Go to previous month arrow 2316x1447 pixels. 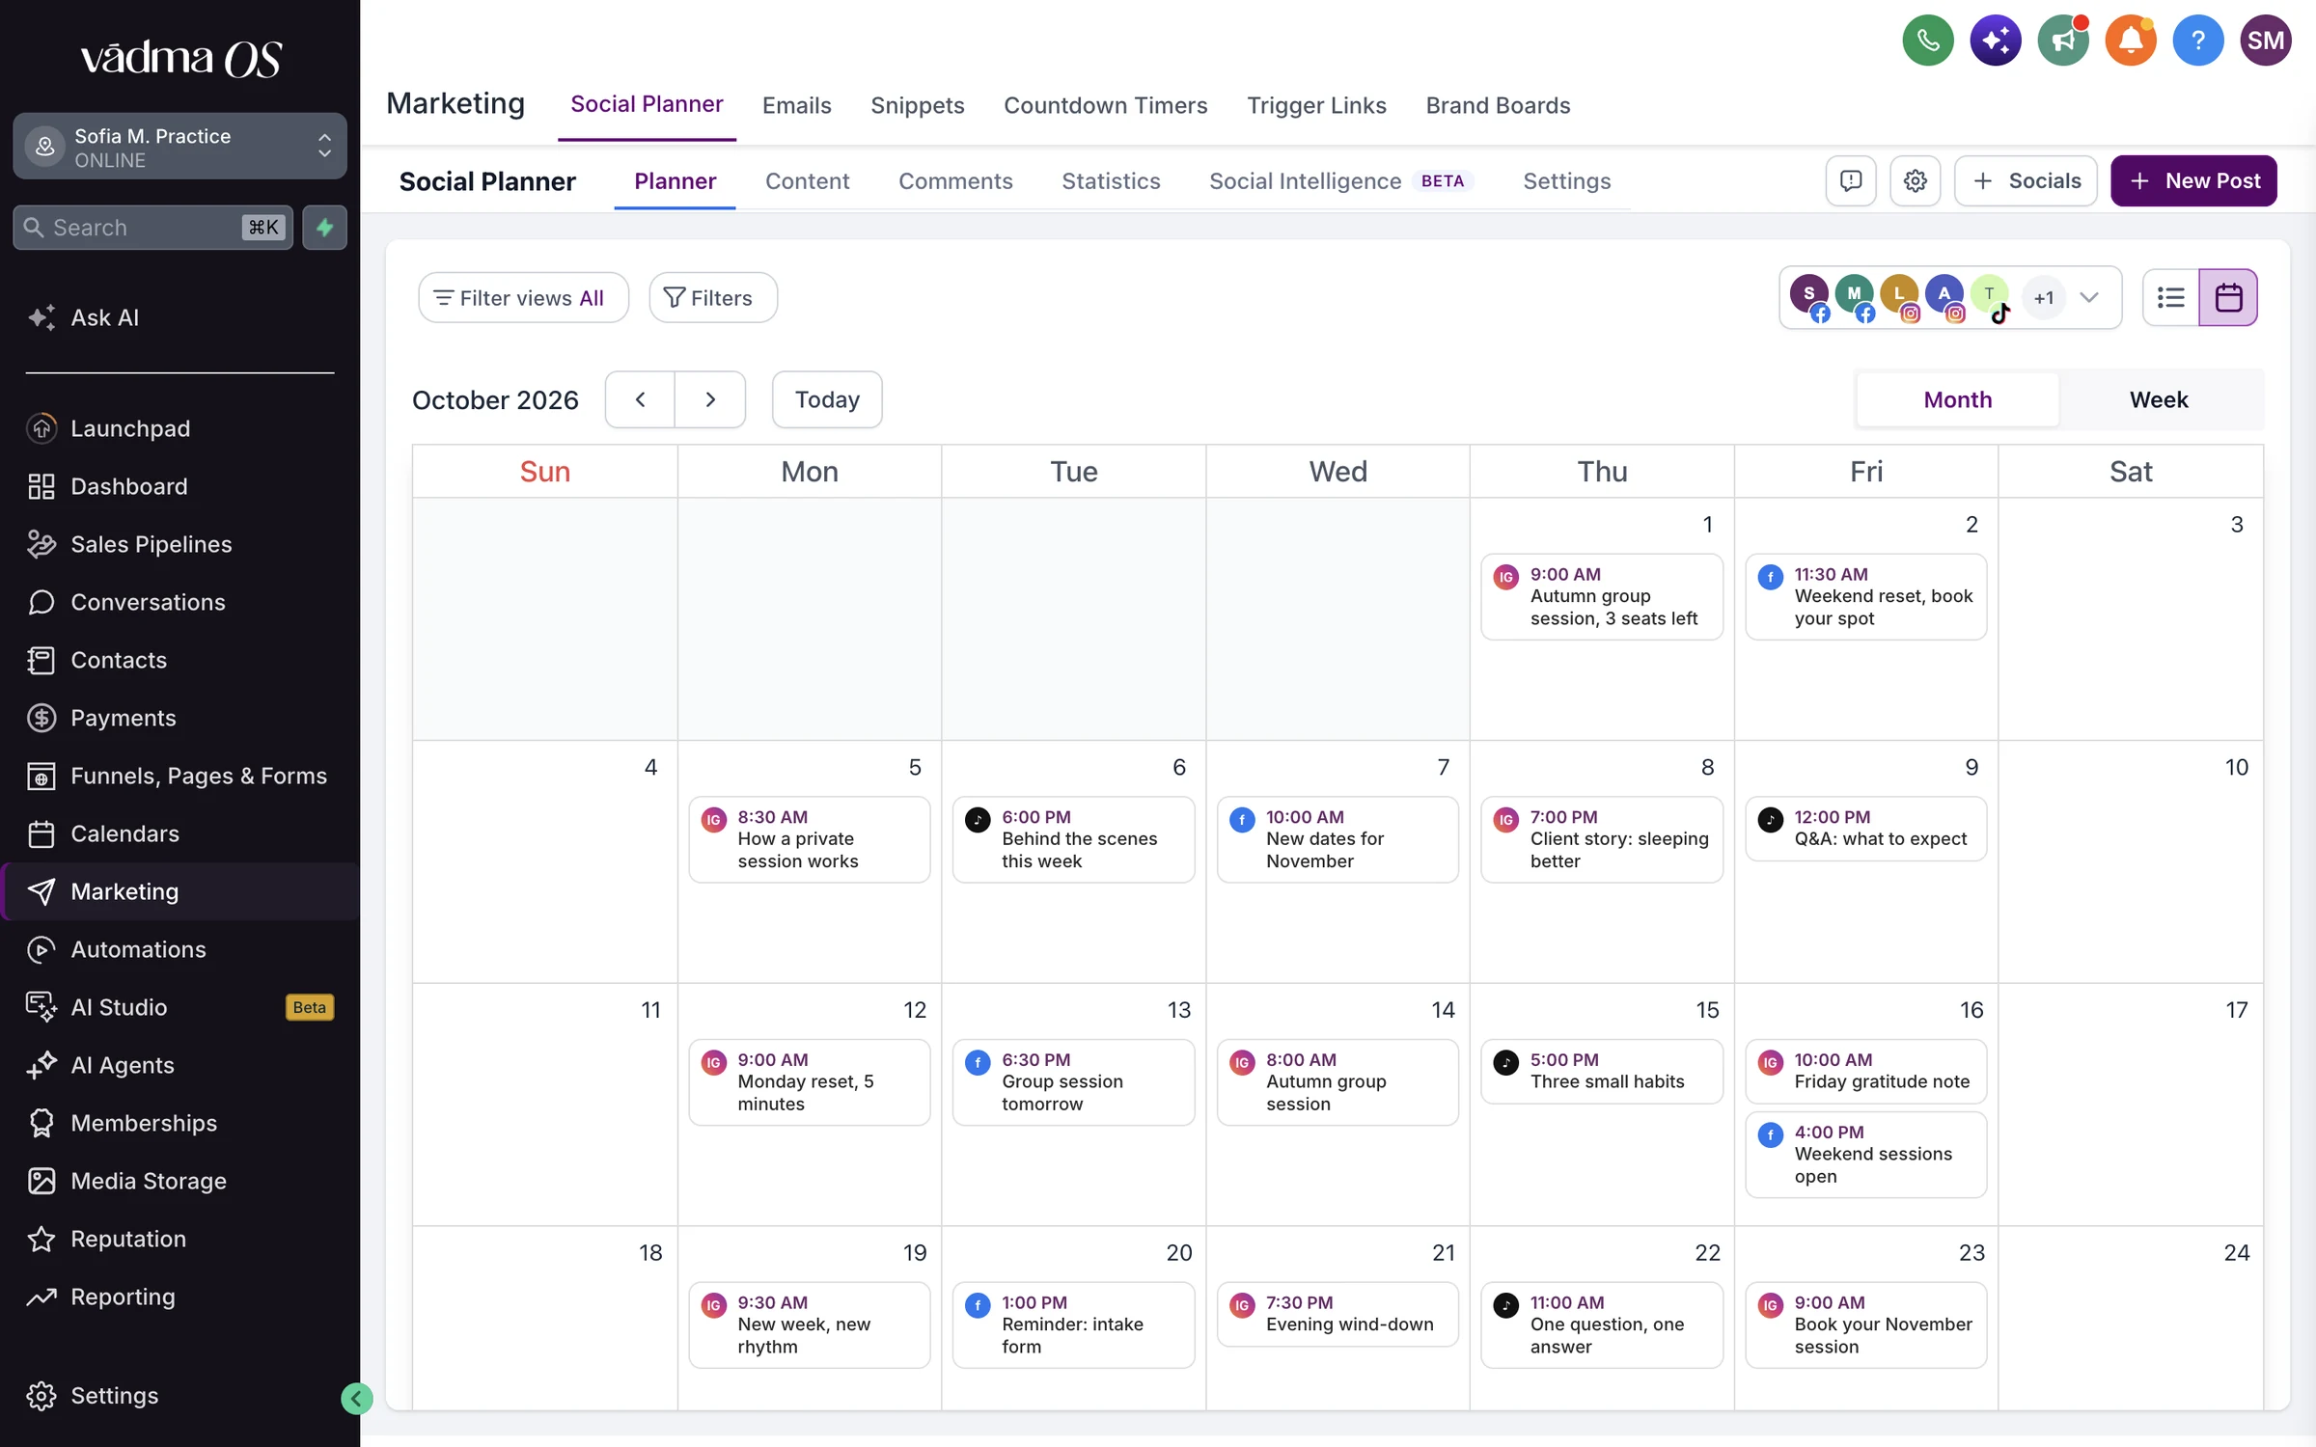(640, 399)
